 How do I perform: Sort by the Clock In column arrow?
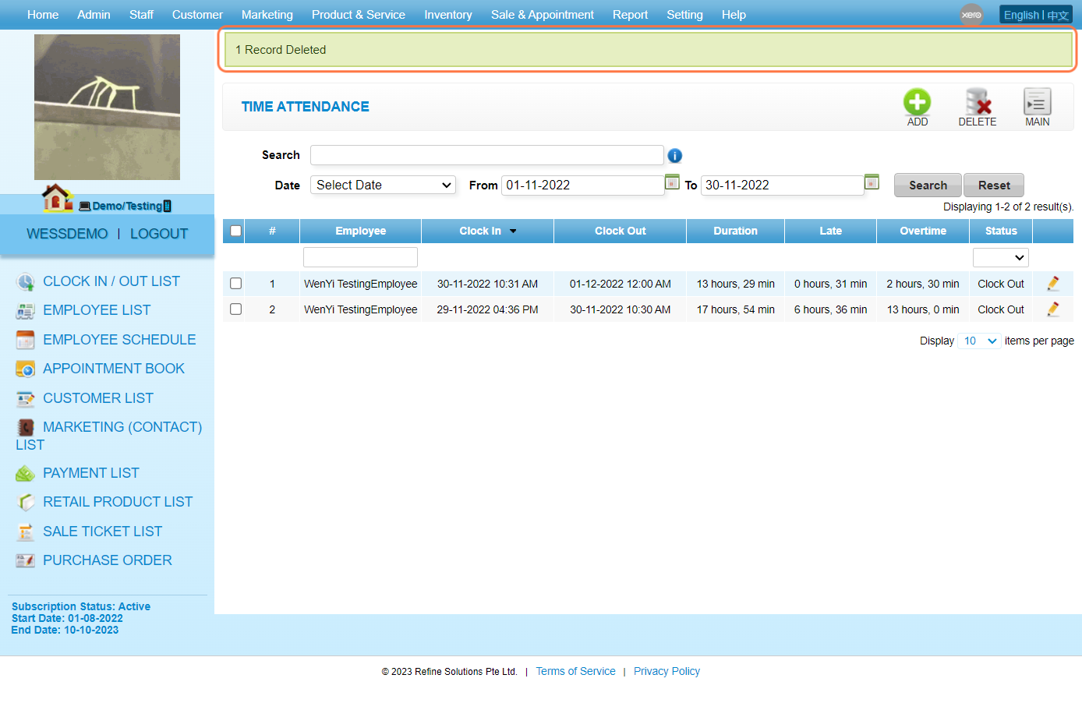click(513, 231)
